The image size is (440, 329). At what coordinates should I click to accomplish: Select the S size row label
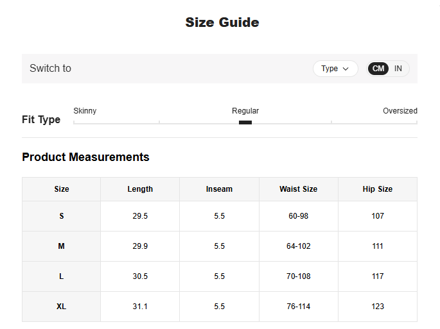(62, 216)
